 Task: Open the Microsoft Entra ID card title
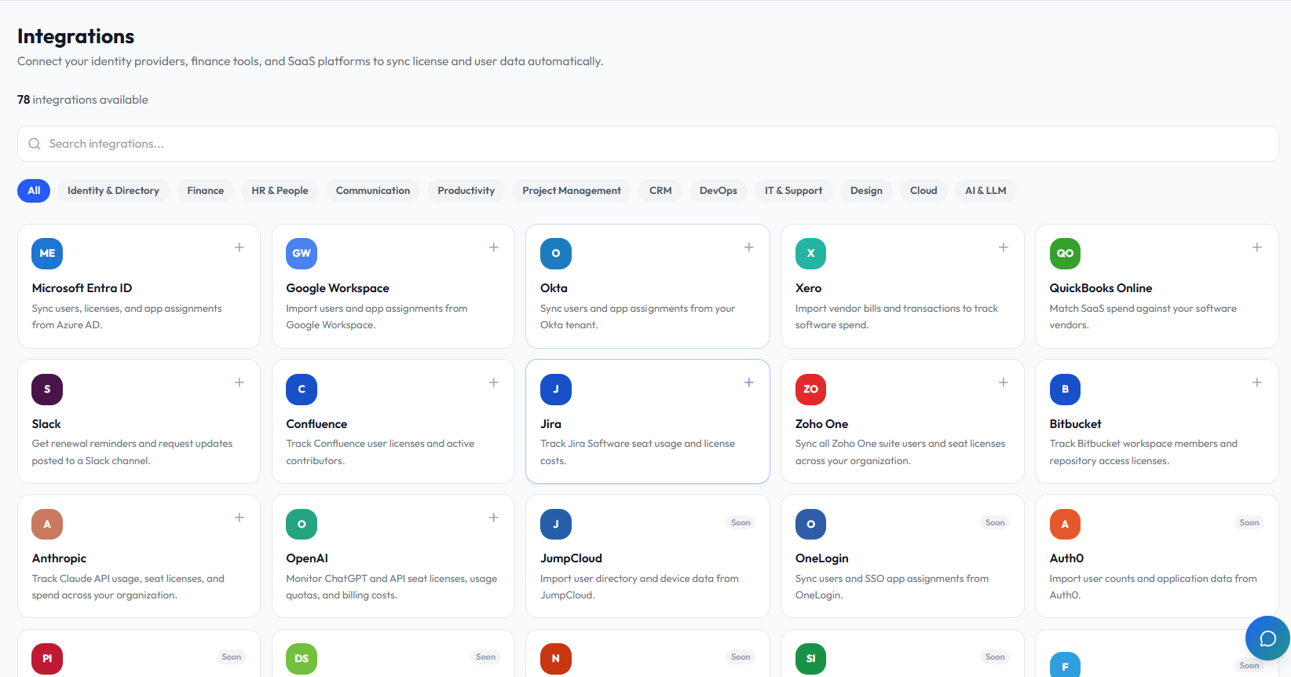click(82, 288)
